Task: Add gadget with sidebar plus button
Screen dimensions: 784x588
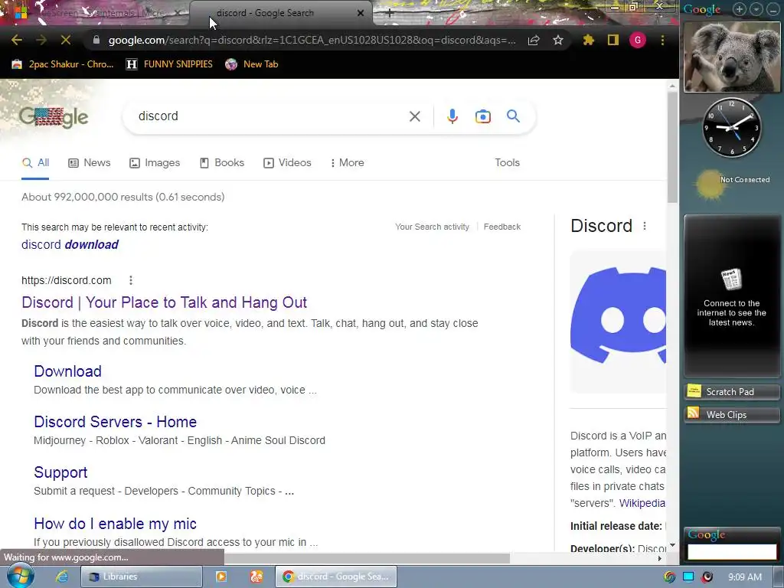Action: tap(739, 9)
